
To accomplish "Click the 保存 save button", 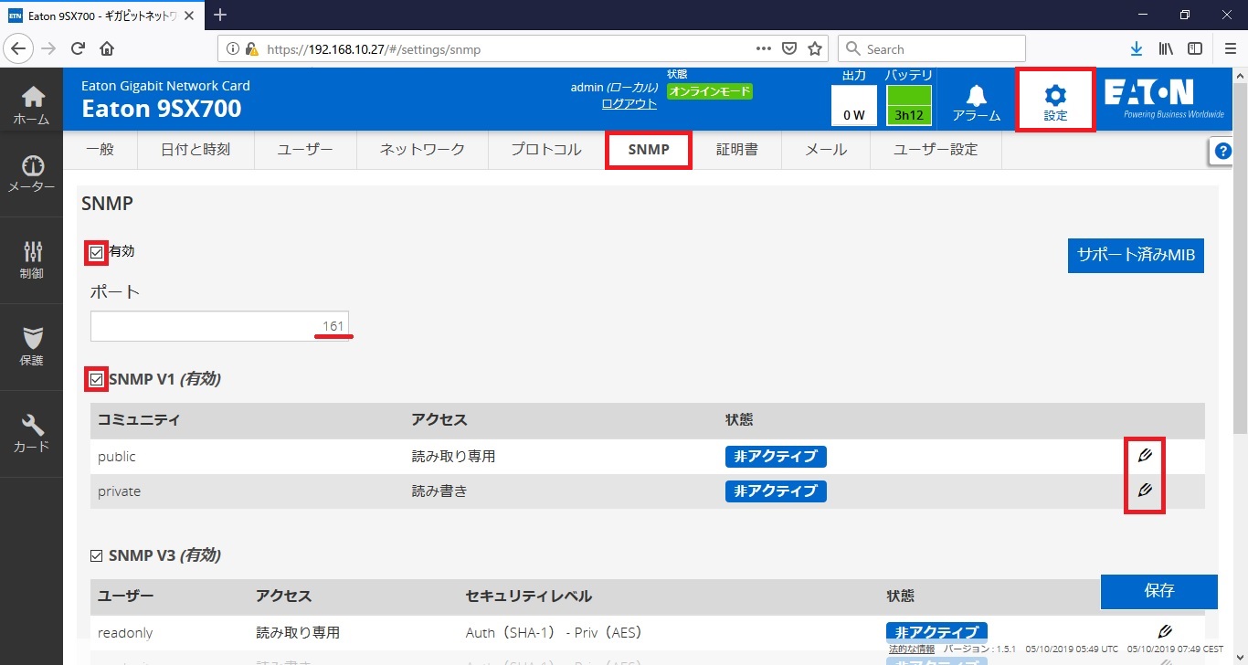I will coord(1158,591).
